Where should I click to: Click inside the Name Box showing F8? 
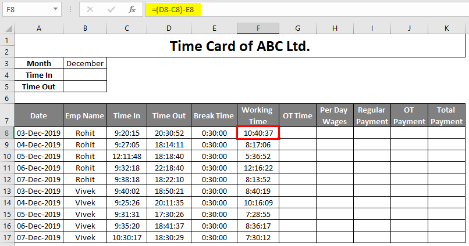coord(26,9)
